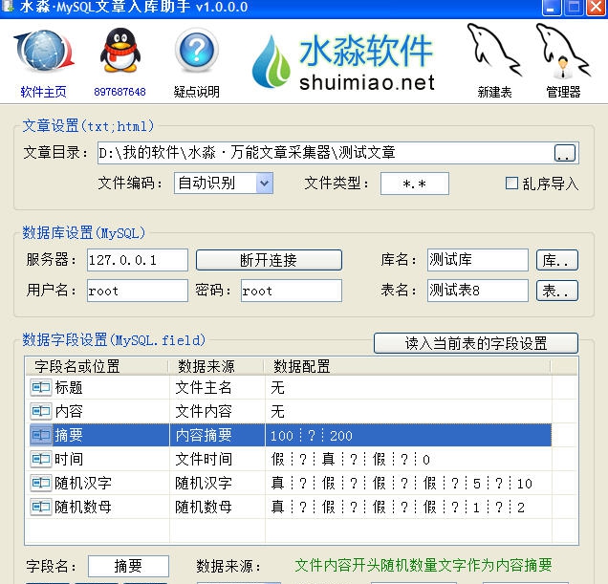Open the 管理器 dolphin manager icon
The image size is (608, 584).
tap(563, 51)
